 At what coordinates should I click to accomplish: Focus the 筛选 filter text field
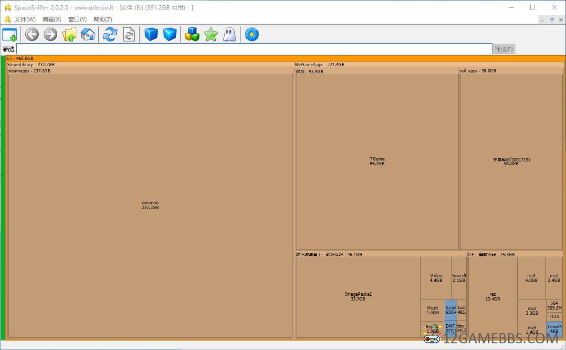[254, 49]
